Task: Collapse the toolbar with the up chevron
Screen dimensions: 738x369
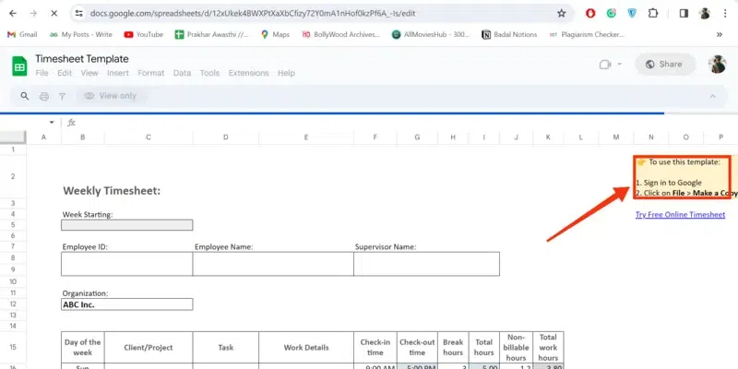Action: [x=712, y=96]
